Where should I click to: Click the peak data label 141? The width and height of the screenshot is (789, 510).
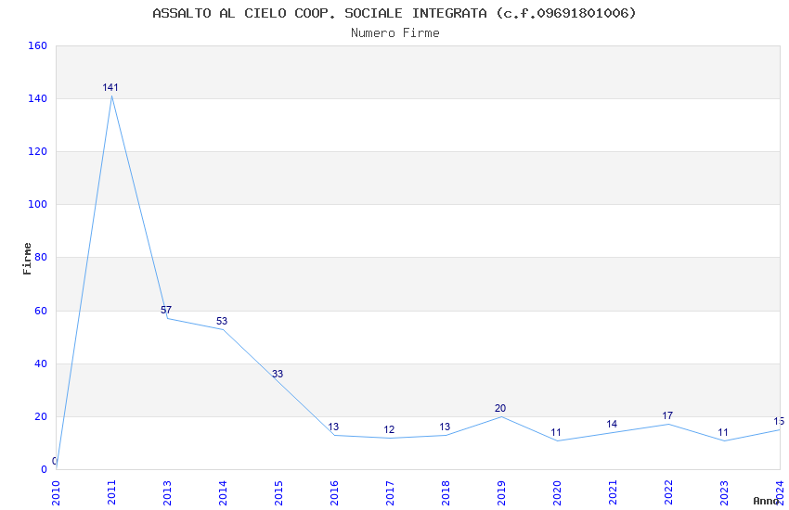110,88
